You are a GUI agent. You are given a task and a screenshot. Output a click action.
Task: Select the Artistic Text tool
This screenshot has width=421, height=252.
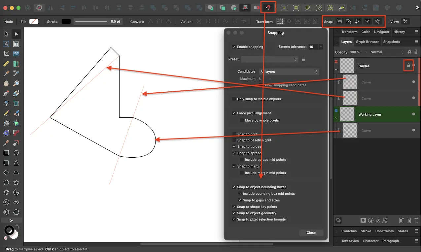pyautogui.click(x=6, y=44)
